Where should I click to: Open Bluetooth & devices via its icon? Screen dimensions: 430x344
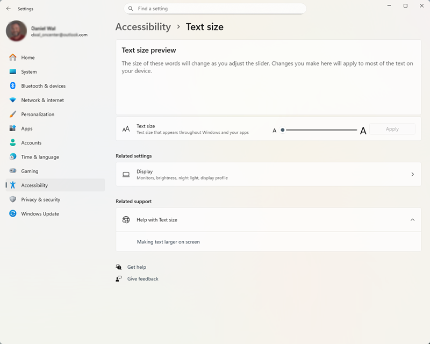click(x=13, y=85)
